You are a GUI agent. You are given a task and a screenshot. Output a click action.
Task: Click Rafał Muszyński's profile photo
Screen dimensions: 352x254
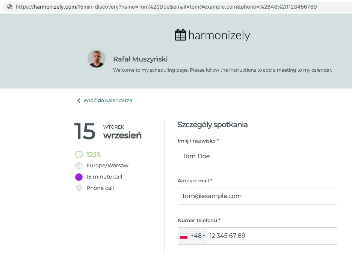(96, 59)
